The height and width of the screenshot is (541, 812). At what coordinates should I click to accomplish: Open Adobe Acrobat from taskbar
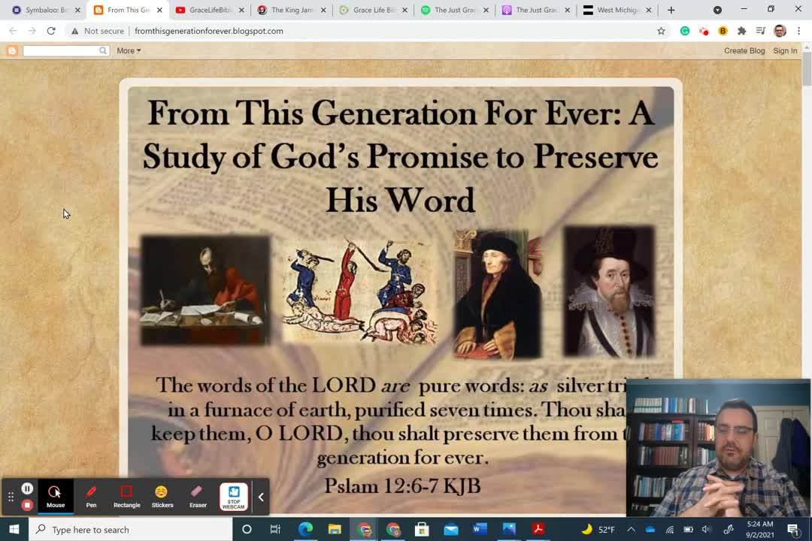[x=538, y=529]
